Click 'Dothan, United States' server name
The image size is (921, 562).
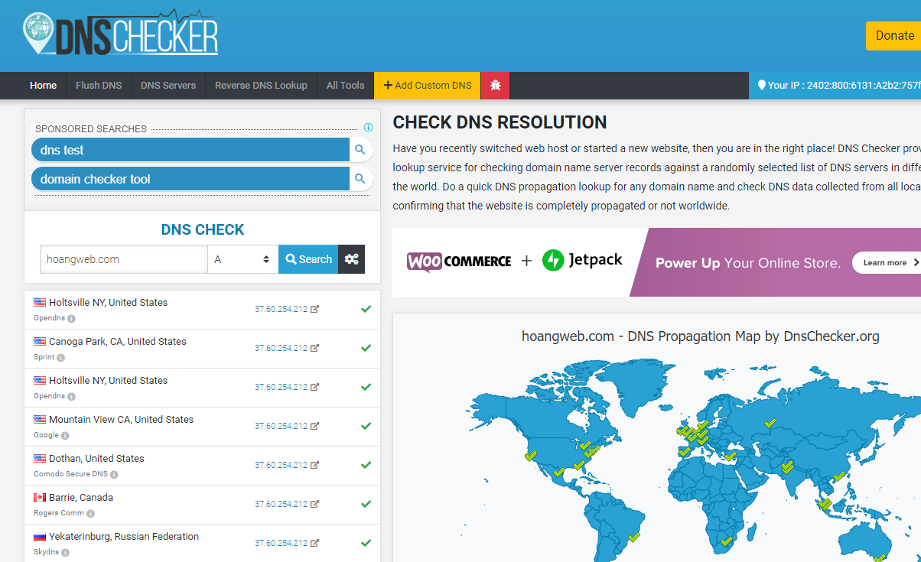96,458
